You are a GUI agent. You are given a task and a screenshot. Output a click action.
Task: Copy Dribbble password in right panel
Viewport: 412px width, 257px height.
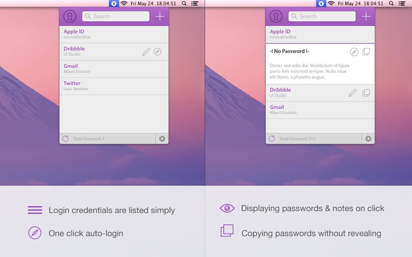366,93
